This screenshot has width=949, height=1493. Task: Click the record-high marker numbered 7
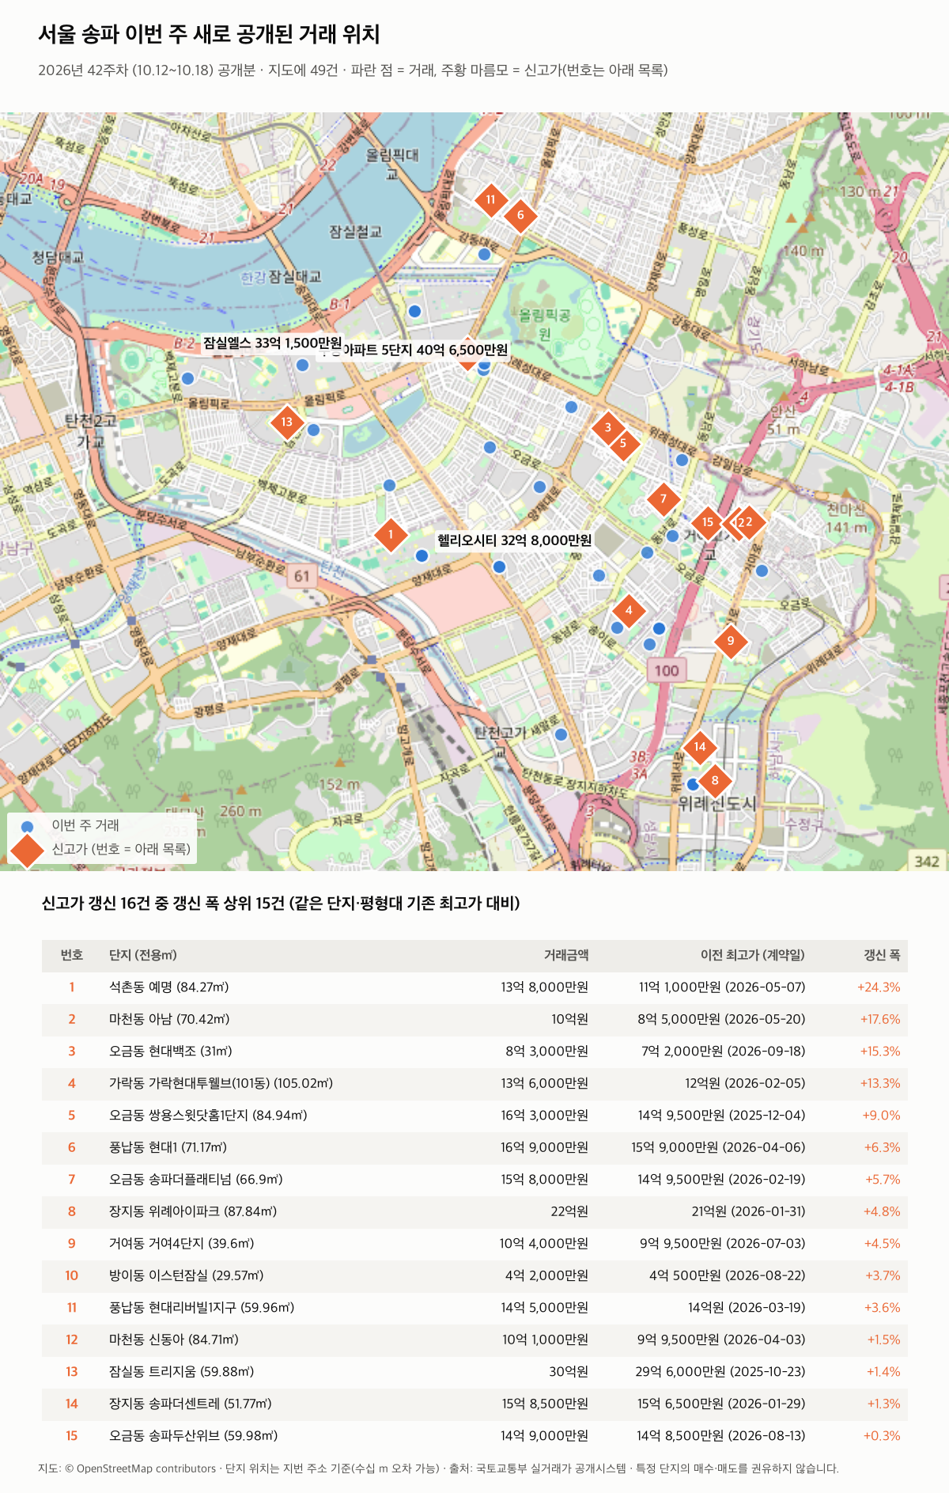click(664, 498)
